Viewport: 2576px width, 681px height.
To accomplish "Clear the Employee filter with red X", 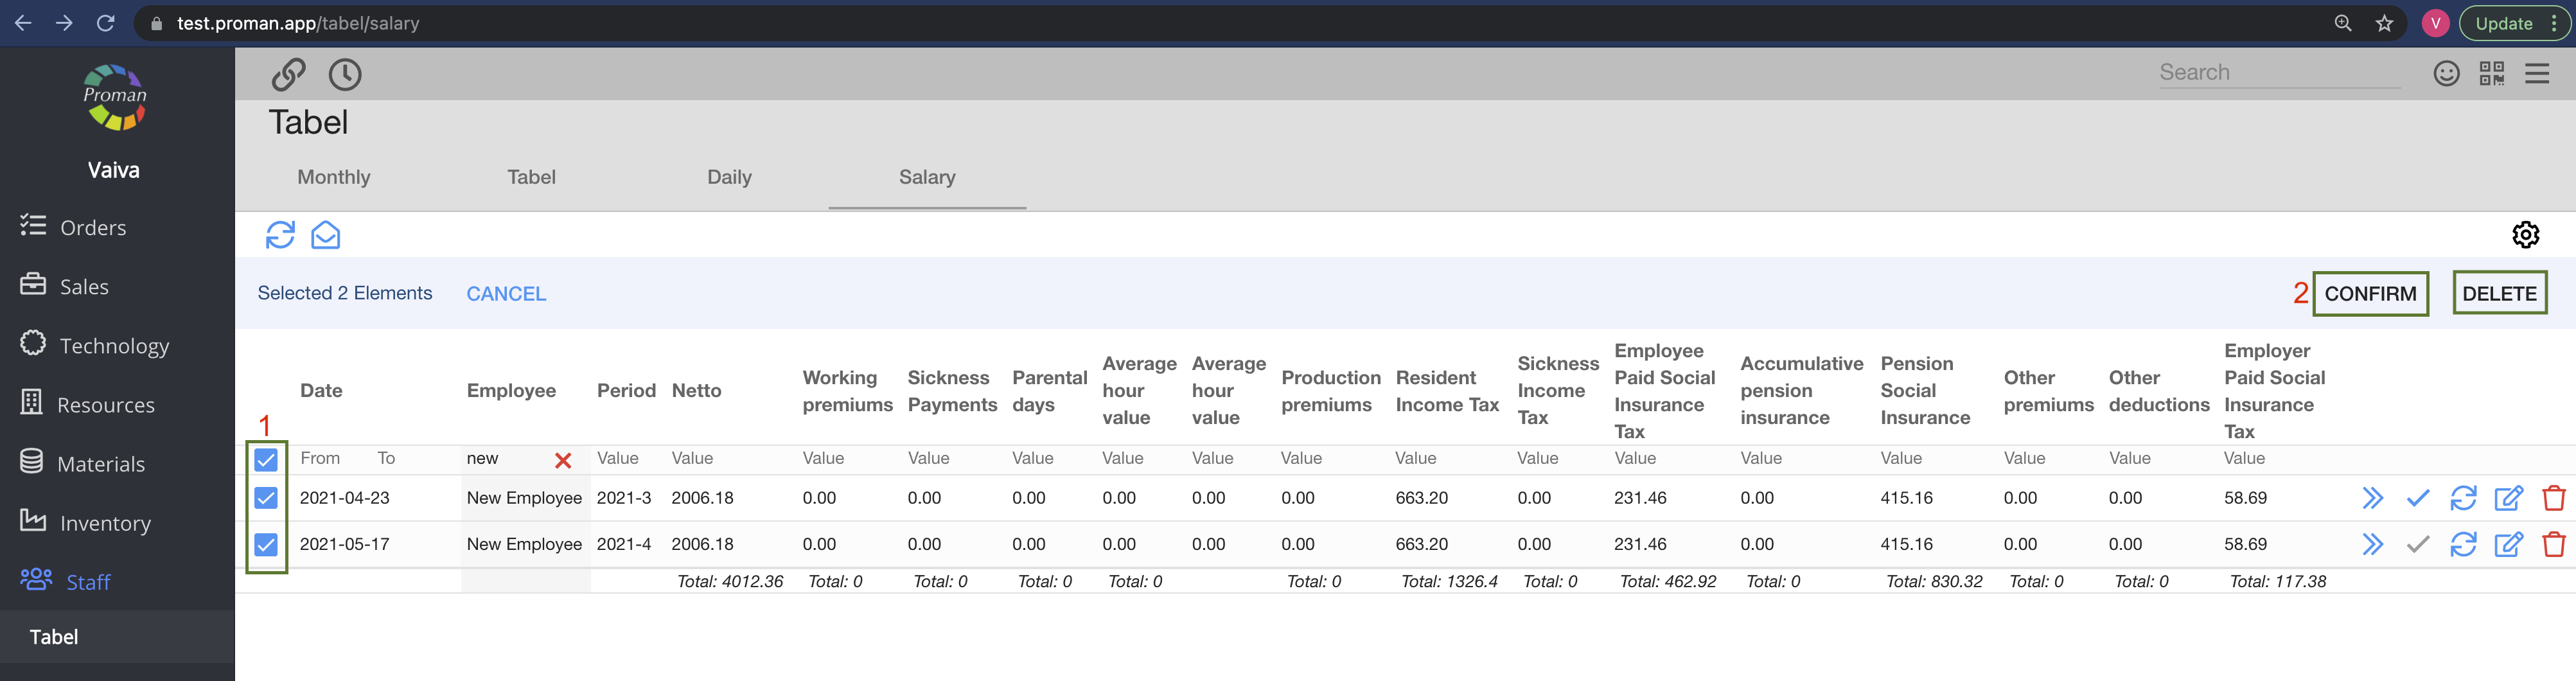I will (563, 460).
